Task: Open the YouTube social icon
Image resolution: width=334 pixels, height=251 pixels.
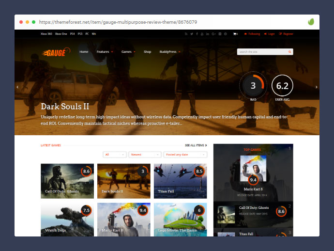Action: 202,34
